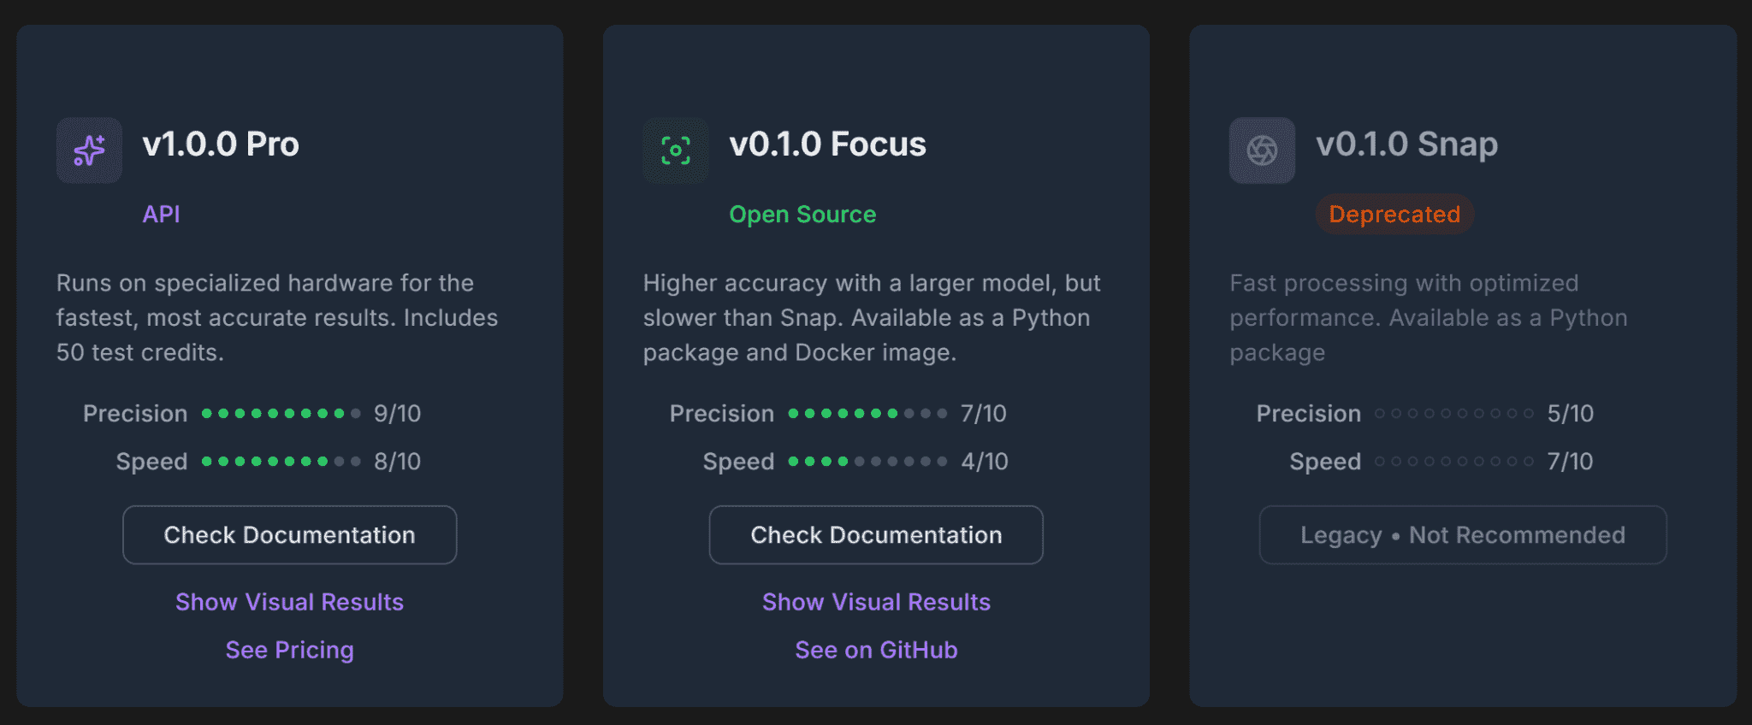This screenshot has width=1752, height=725.
Task: Click the green Open Source label
Action: coord(802,214)
